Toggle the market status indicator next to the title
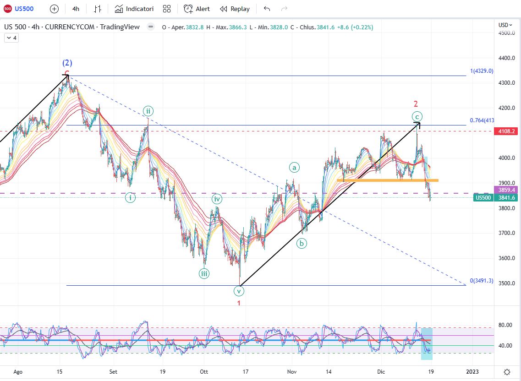Screen dimensions: 521x381 [x=150, y=27]
